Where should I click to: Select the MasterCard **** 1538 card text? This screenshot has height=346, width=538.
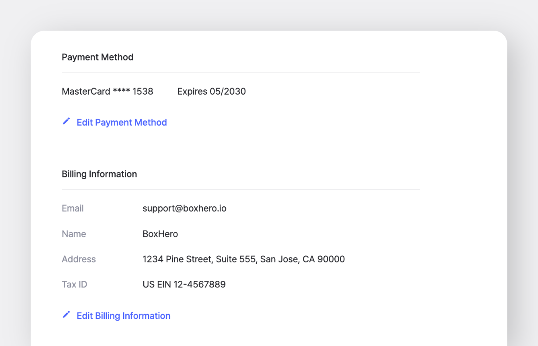coord(107,92)
